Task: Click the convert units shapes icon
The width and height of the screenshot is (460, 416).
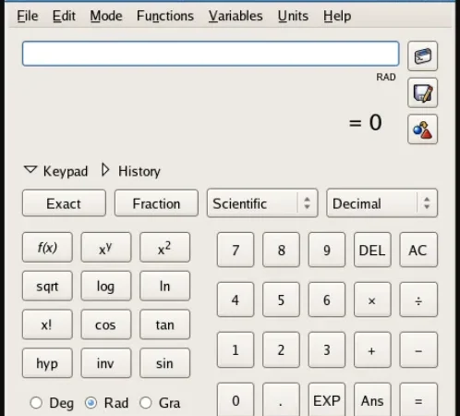Action: (422, 129)
